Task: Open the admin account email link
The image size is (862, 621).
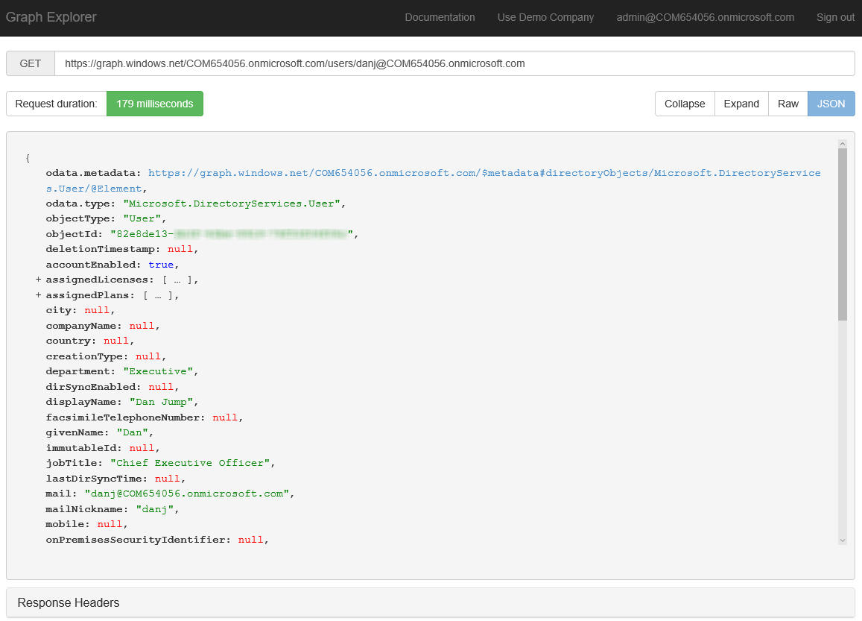Action: (x=705, y=17)
